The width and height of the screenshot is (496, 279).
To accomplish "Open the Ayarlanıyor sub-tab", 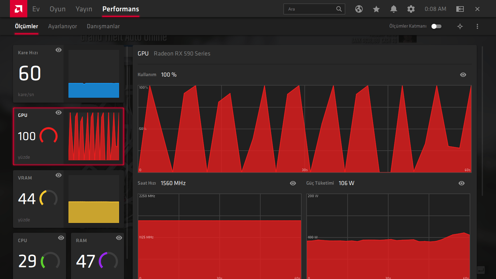I will click(x=63, y=26).
